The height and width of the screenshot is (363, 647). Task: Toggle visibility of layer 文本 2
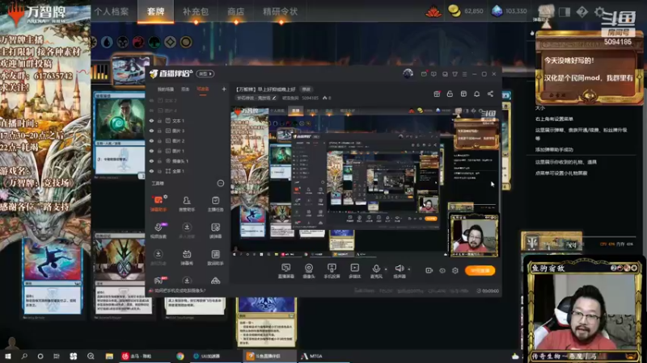(x=151, y=100)
